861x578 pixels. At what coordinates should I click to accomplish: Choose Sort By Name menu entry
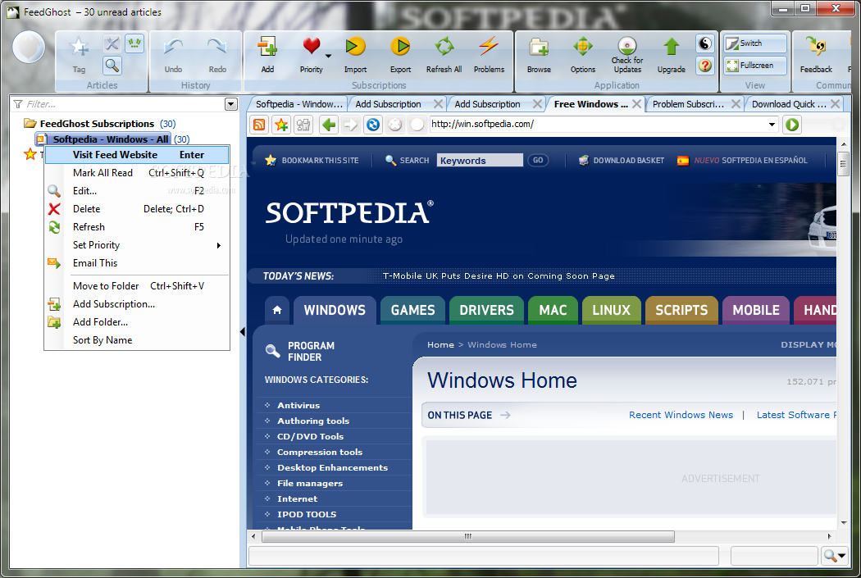click(137, 340)
